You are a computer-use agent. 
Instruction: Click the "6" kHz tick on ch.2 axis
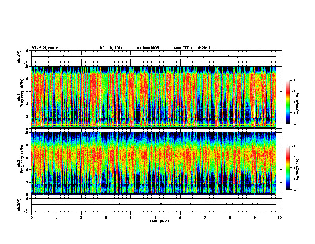(28, 157)
